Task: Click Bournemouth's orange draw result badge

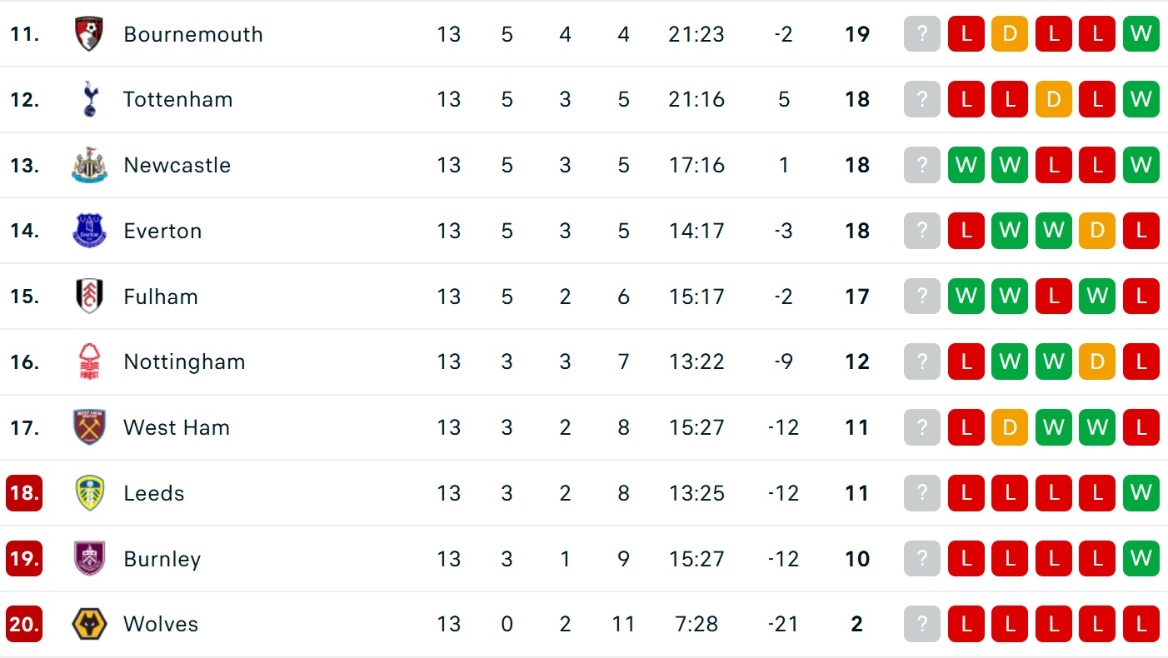Action: pos(1010,34)
